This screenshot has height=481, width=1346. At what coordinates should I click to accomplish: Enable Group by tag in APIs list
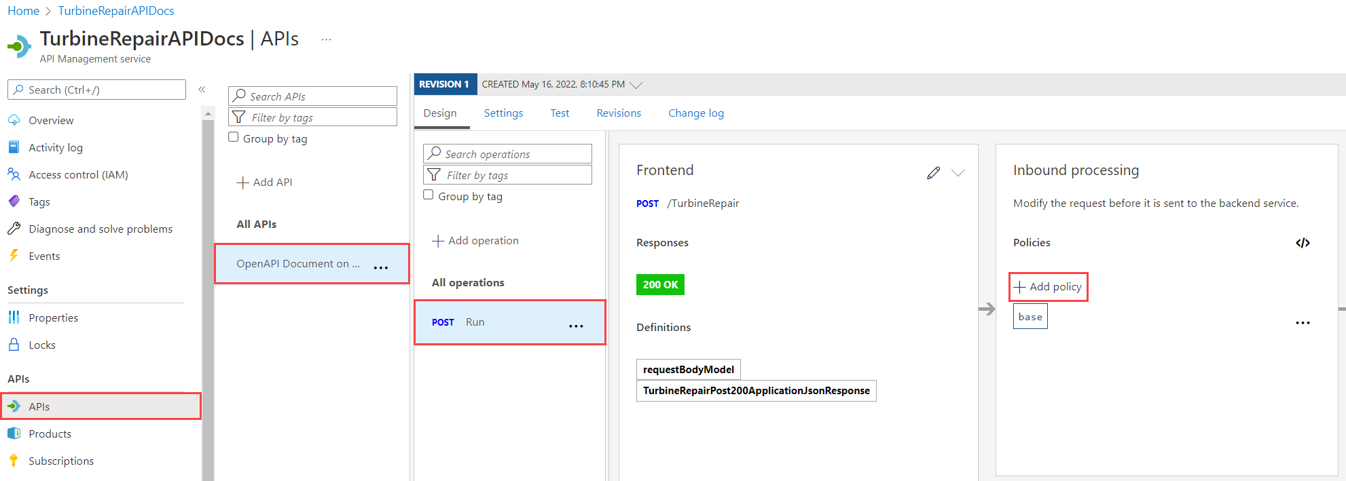click(234, 137)
